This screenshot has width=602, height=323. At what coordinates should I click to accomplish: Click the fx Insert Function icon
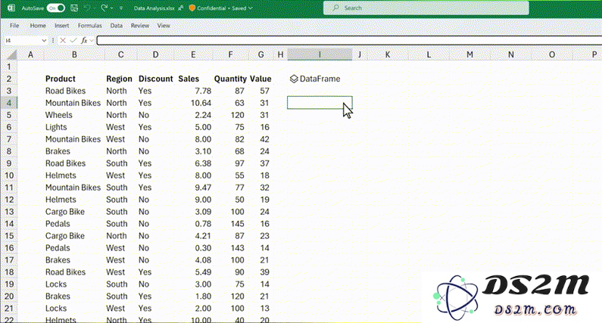click(x=84, y=40)
